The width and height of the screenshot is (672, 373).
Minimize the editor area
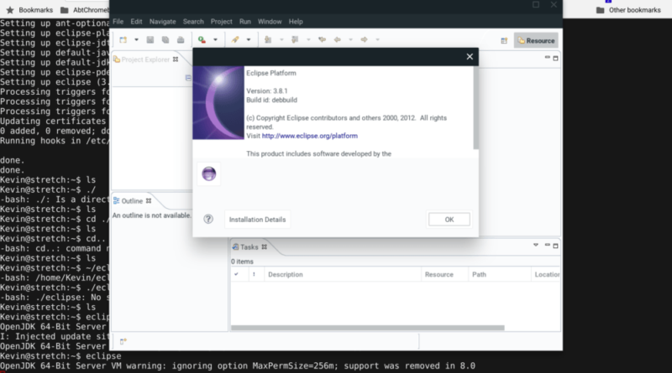(548, 58)
